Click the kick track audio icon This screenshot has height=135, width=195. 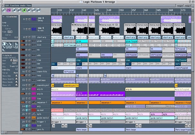[x=34, y=45]
